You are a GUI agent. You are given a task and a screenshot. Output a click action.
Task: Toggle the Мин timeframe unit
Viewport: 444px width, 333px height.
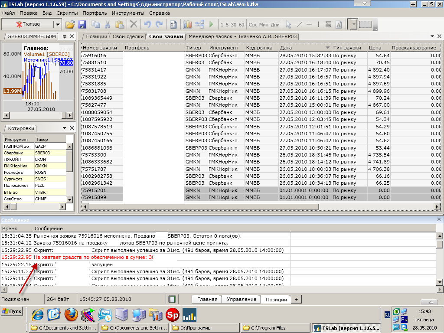tap(264, 25)
